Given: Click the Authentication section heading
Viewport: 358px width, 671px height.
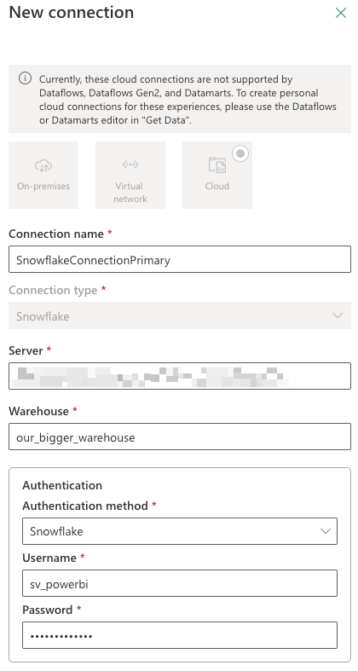Looking at the screenshot, I should pyautogui.click(x=62, y=485).
